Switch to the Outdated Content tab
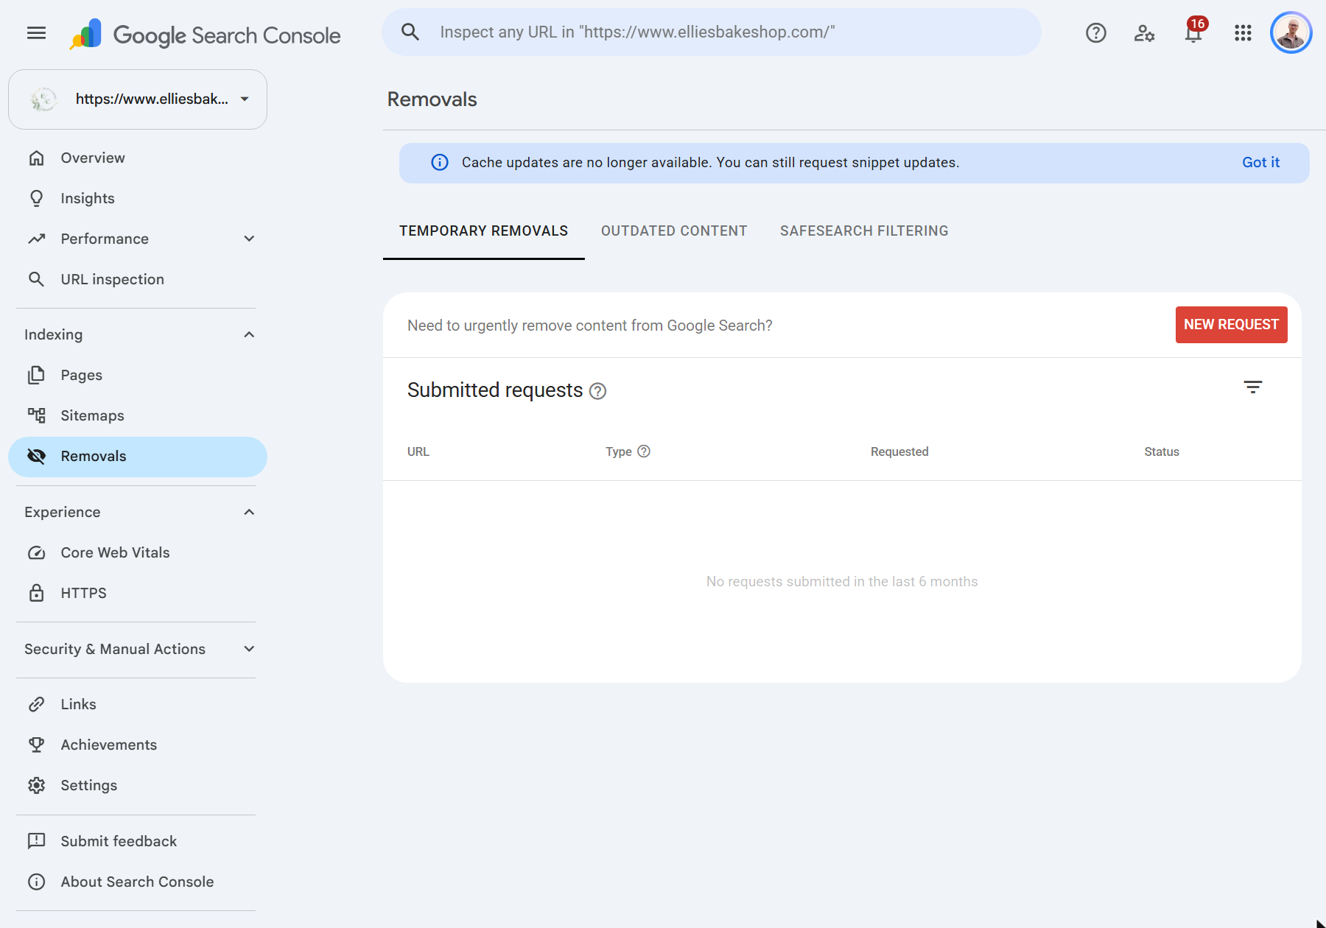Image resolution: width=1326 pixels, height=928 pixels. 674,231
